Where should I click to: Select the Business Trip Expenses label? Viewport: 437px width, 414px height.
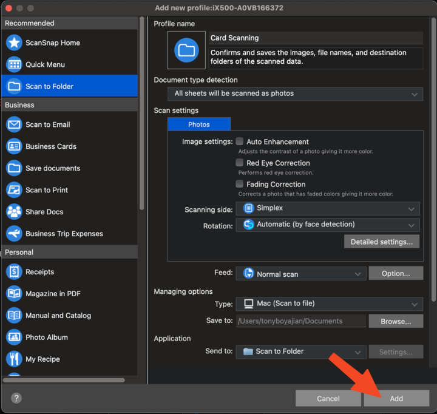pyautogui.click(x=64, y=233)
